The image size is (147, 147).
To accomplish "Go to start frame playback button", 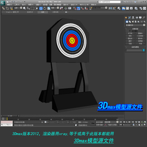I will pyautogui.click(x=121, y=122).
